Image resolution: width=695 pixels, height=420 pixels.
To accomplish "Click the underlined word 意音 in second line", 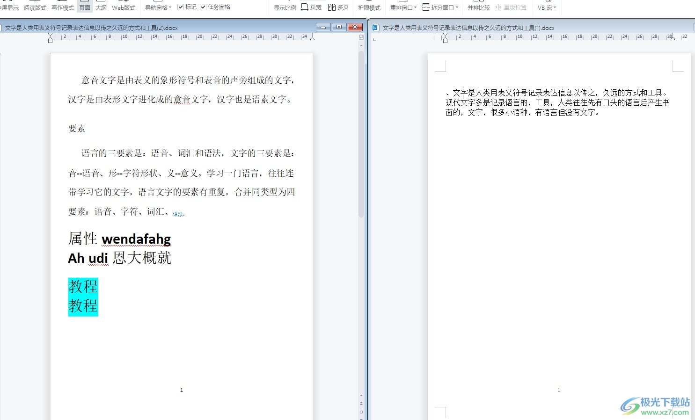I will click(182, 100).
